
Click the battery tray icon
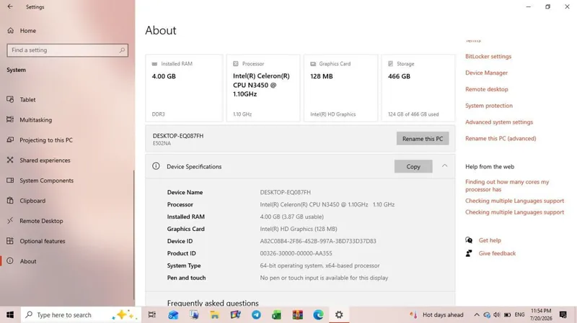click(508, 314)
